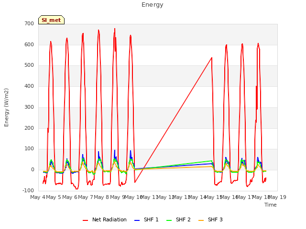Click the 200 y-axis tick label

tap(29, 128)
